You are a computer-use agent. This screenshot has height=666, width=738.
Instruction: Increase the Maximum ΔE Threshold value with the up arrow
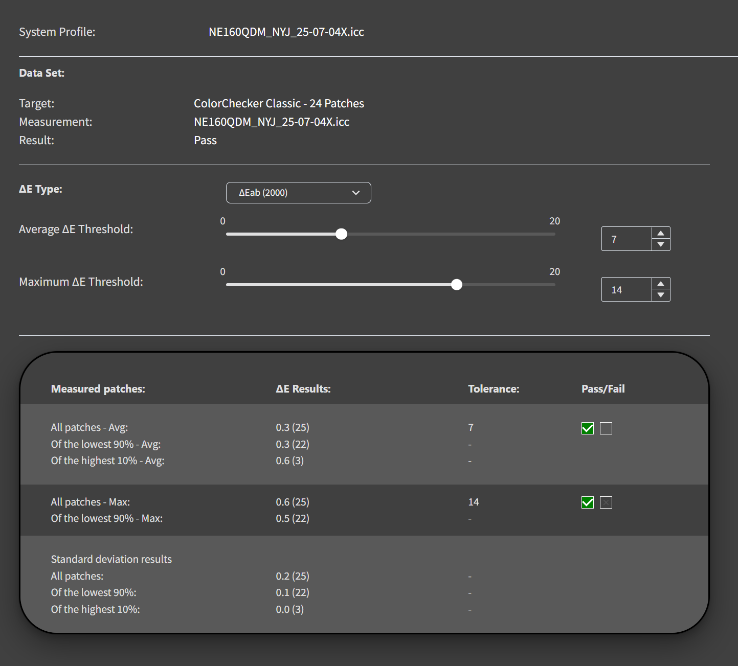coord(661,284)
